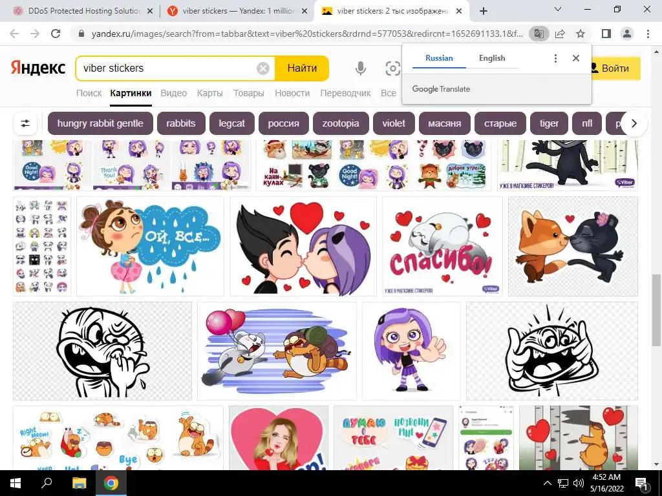This screenshot has height=496, width=662.
Task: Click the share page icon
Action: tap(560, 34)
